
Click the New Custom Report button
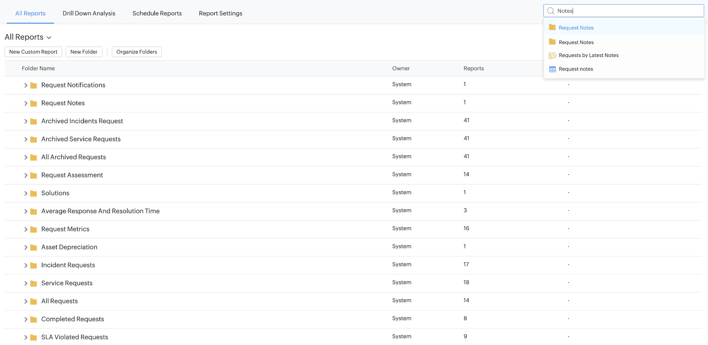33,52
